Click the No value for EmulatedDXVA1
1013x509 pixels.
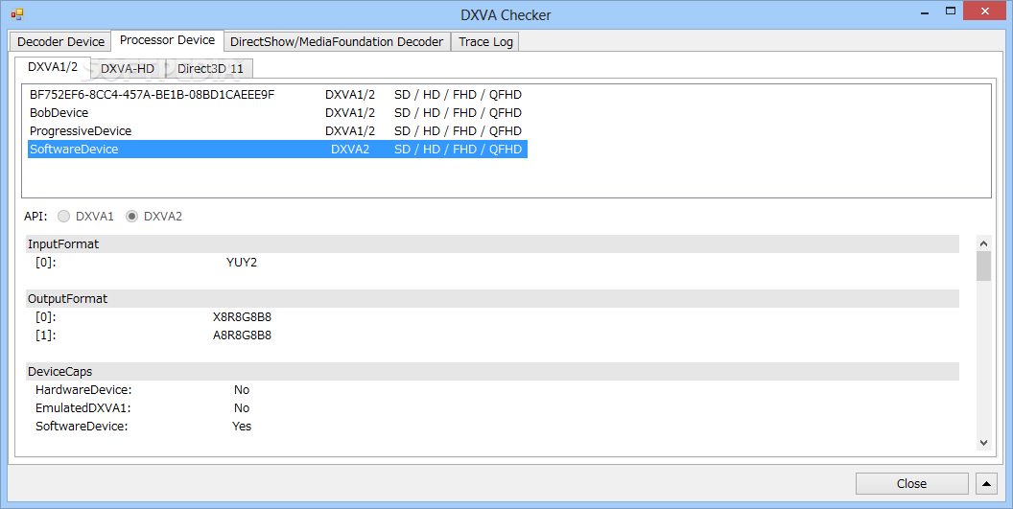(242, 408)
